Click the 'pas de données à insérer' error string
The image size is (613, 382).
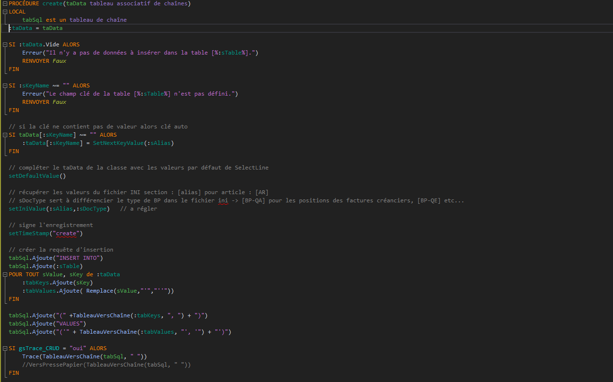click(150, 53)
